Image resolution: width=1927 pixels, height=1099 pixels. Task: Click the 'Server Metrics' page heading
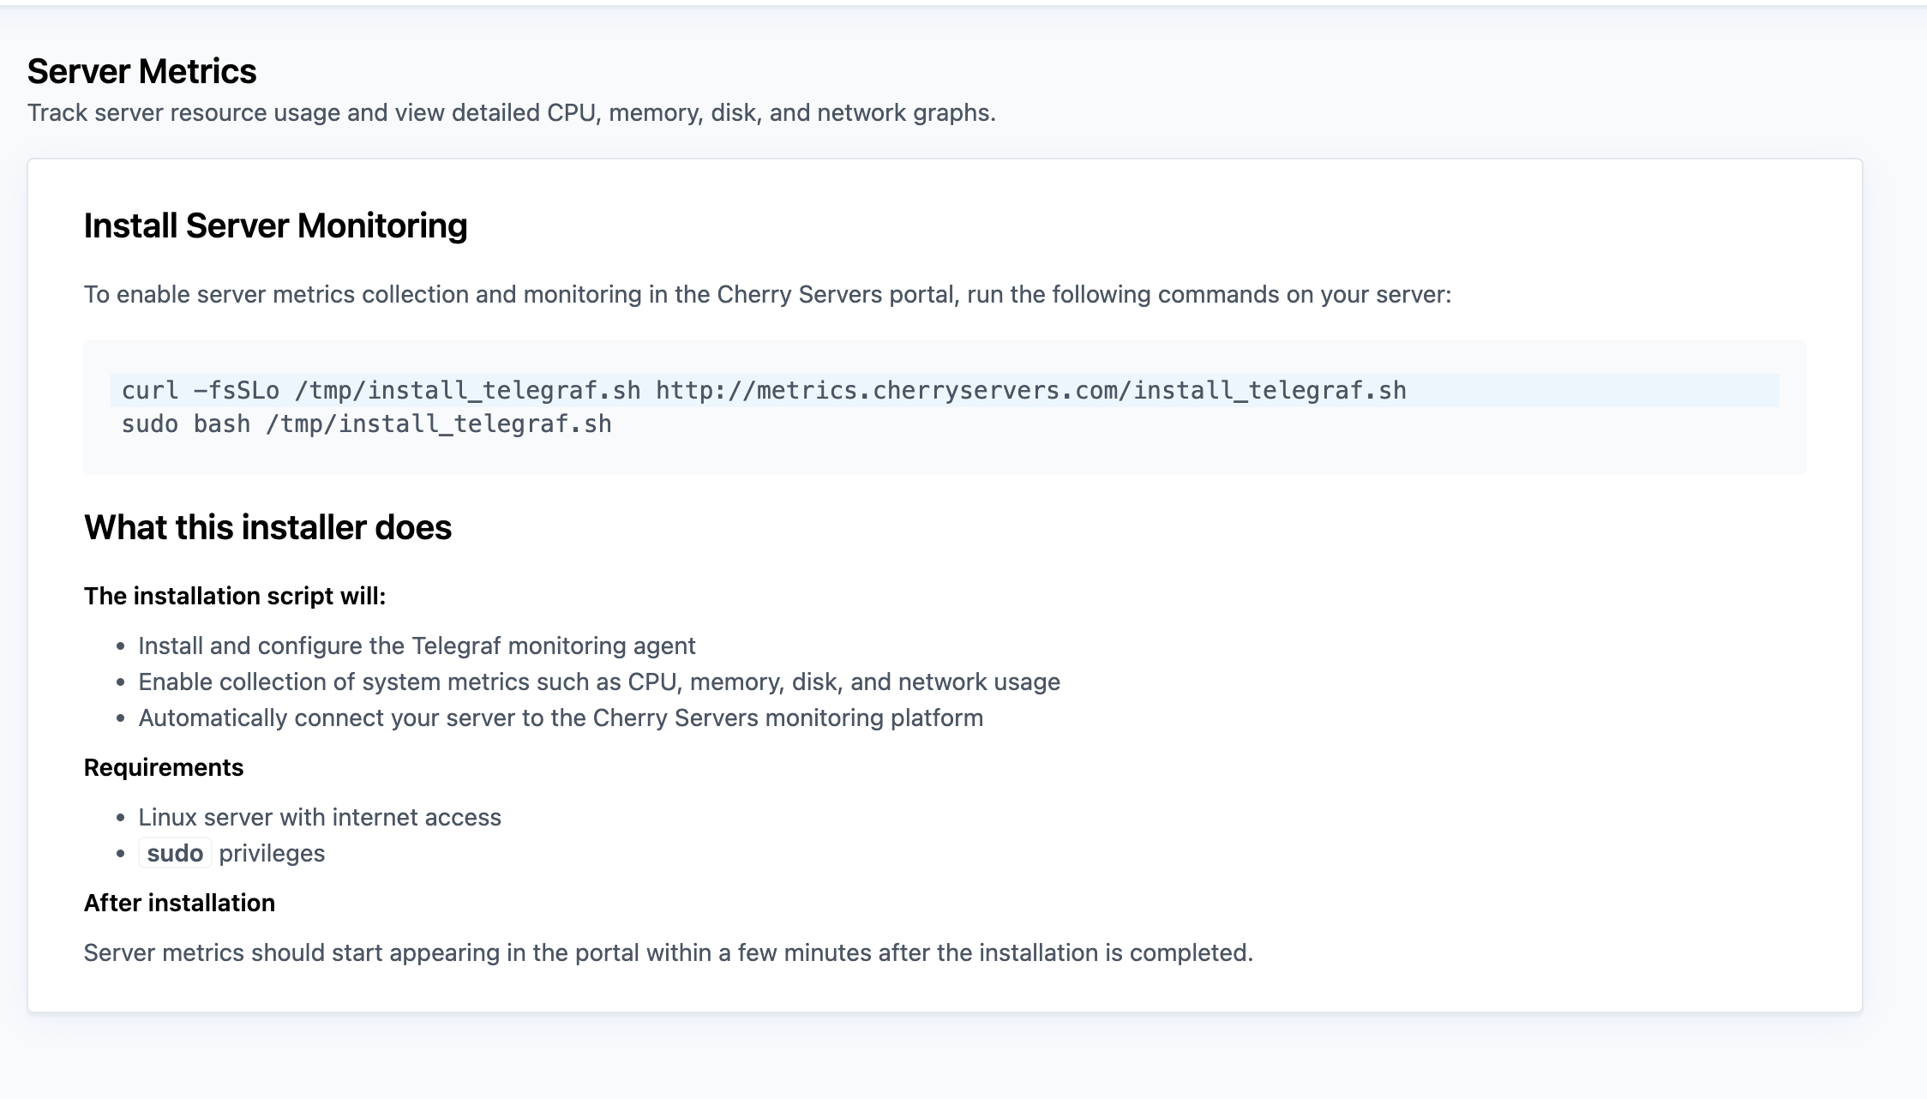(141, 71)
